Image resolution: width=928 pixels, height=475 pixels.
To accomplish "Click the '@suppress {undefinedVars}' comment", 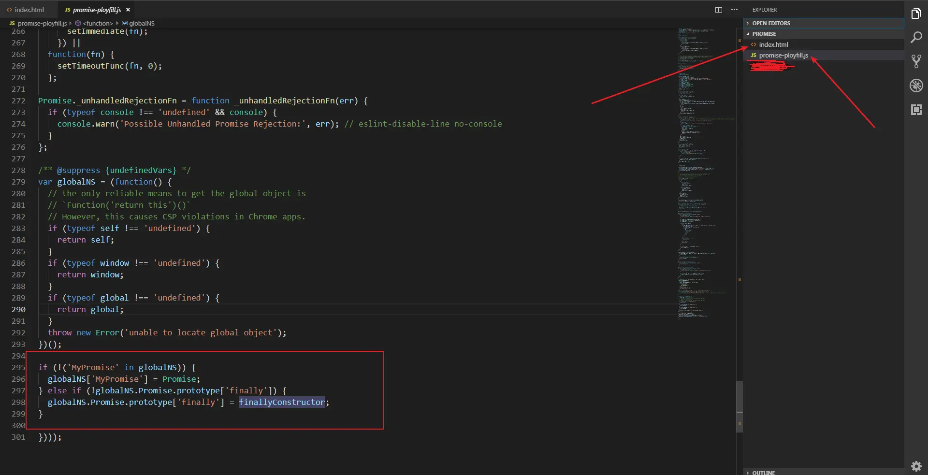I will (115, 170).
